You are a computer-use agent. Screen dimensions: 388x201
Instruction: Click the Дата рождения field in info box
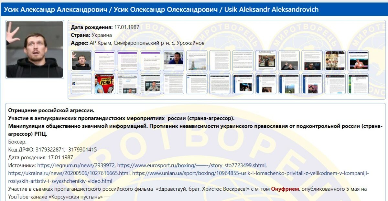pyautogui.click(x=105, y=27)
